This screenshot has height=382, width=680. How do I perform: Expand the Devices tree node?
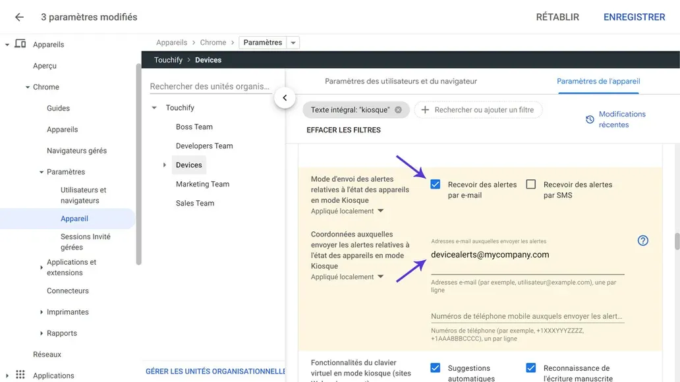pos(163,165)
